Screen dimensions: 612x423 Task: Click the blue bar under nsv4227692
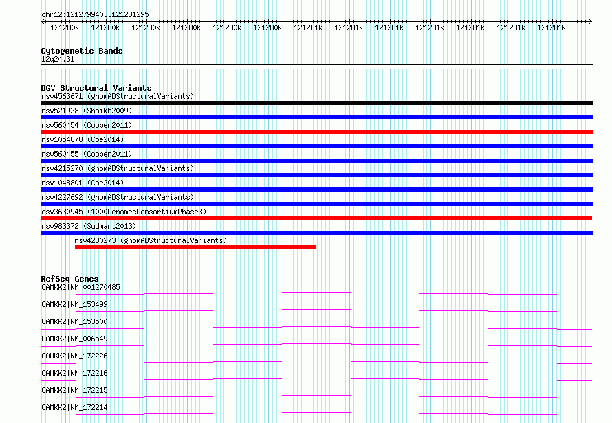pos(316,204)
